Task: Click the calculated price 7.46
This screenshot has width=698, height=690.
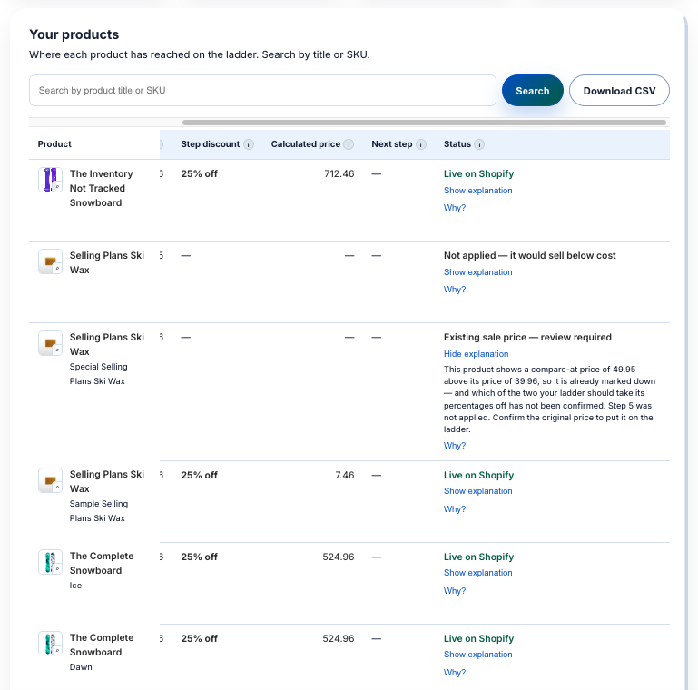Action: coord(345,476)
